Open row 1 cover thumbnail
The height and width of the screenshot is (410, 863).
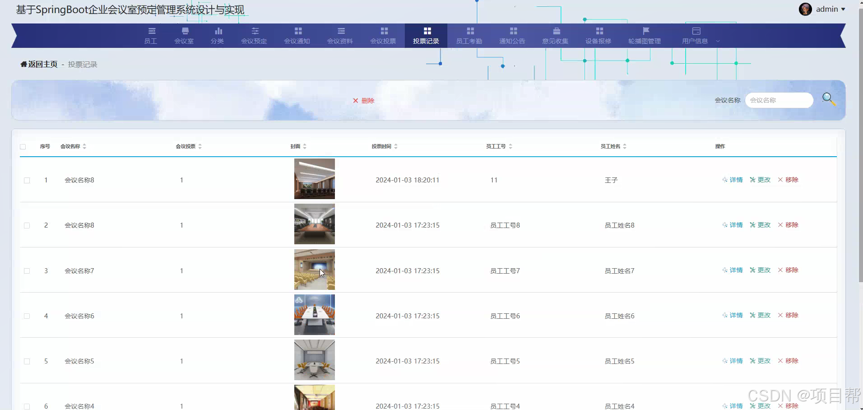pos(315,179)
